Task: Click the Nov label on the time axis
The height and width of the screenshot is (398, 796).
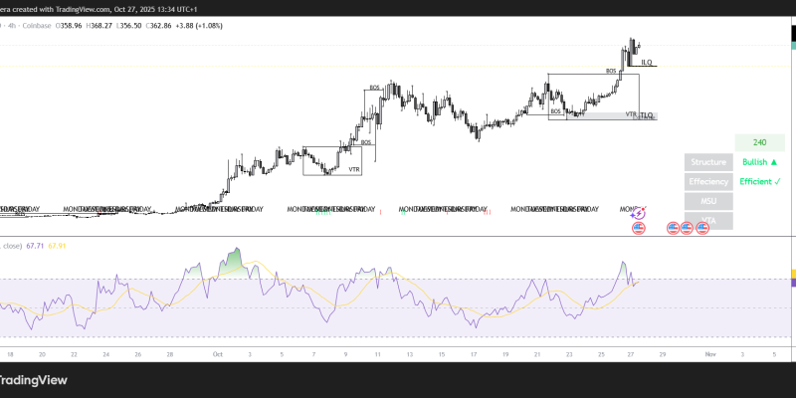Action: pos(709,353)
